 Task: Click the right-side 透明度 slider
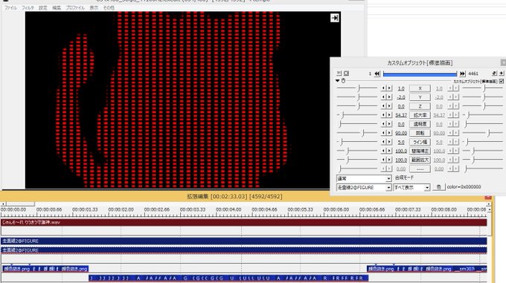tap(484, 124)
